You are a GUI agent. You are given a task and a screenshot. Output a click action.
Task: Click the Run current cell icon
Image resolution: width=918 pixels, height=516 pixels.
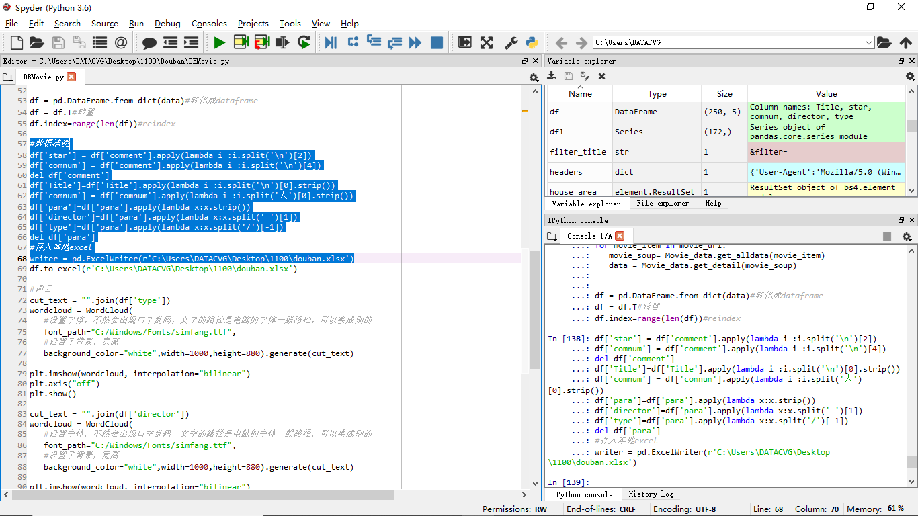click(x=241, y=42)
